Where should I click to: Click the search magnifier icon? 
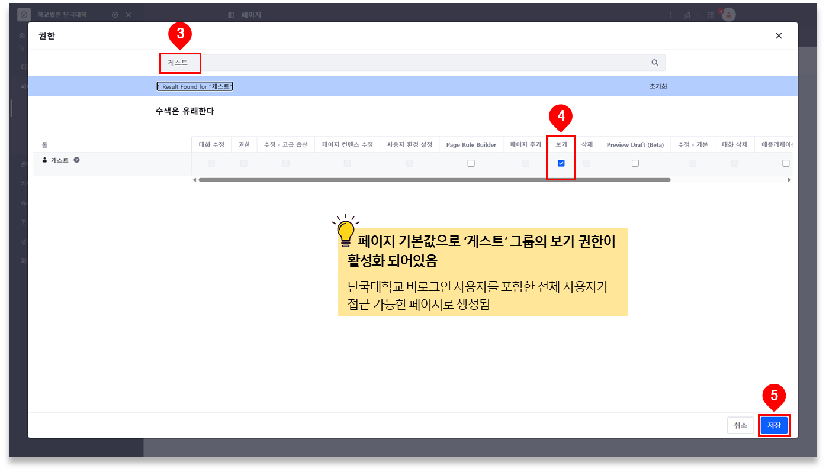click(654, 63)
